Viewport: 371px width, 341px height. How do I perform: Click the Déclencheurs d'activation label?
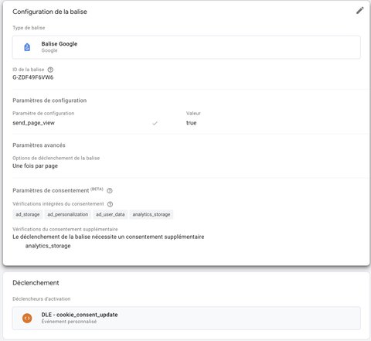[x=42, y=299]
